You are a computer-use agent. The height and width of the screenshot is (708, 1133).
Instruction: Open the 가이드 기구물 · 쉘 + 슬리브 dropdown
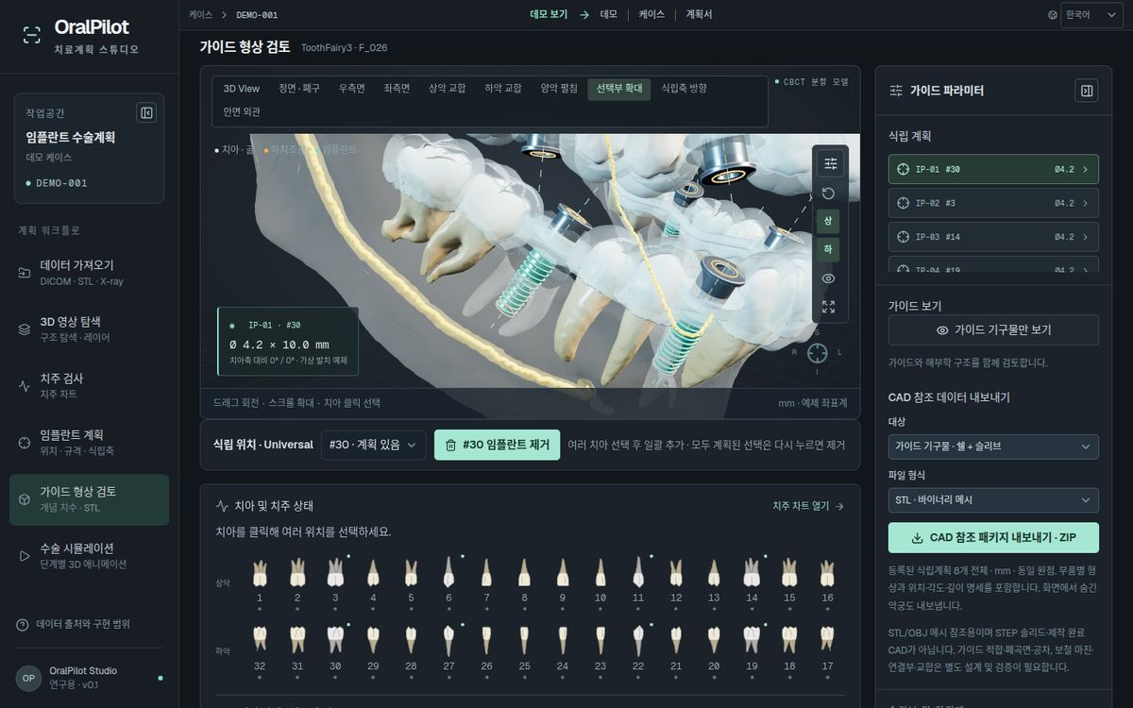[x=993, y=446]
